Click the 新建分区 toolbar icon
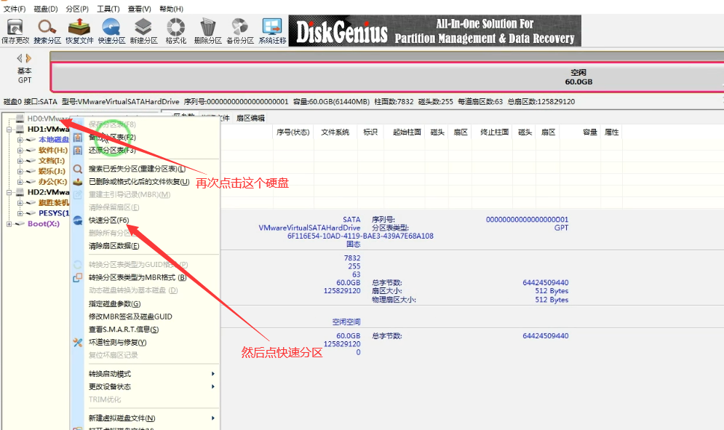 point(143,31)
